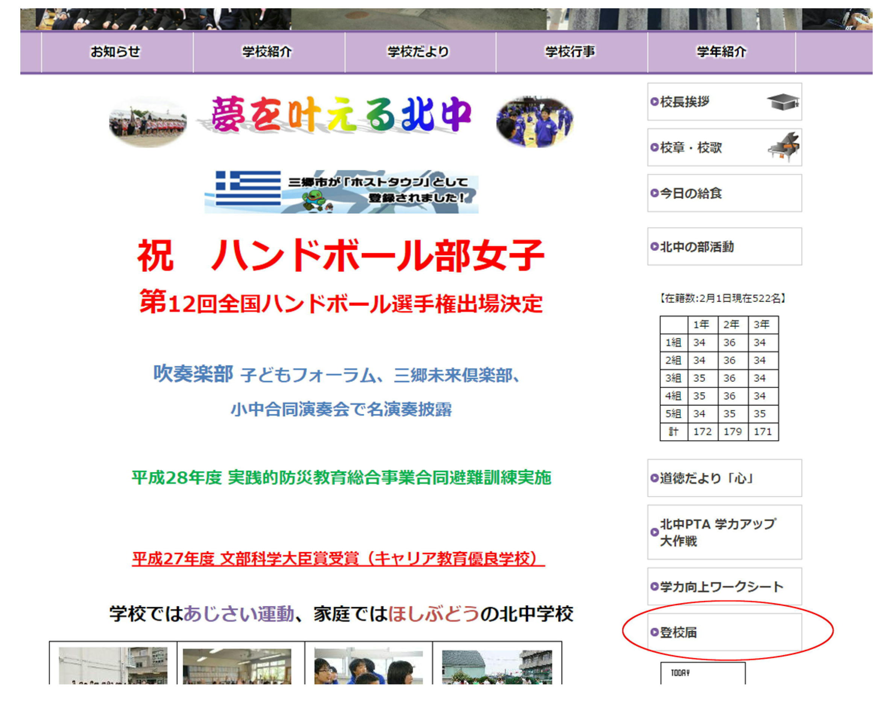This screenshot has height=713, width=890.
Task: Click the purple bullet icon beside 学力向上ワークシート
Action: 654,586
